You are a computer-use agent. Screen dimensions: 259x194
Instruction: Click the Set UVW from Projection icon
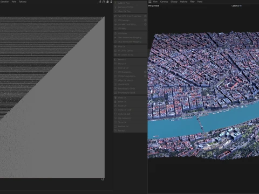coord(115,16)
